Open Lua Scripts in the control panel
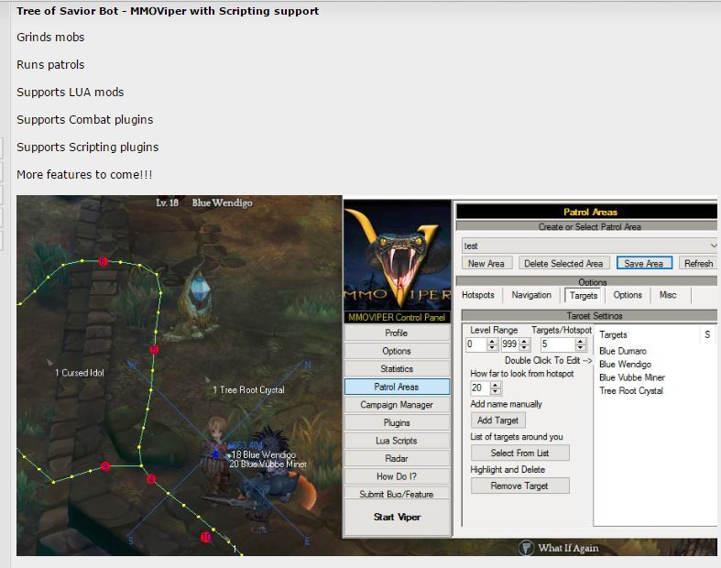Screen dimensions: 721x568 coord(396,441)
